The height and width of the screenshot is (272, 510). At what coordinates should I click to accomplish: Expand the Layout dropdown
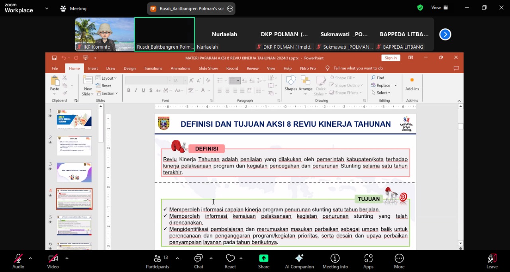click(x=106, y=78)
